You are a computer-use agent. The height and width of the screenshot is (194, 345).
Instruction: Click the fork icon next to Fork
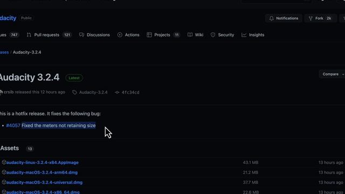pyautogui.click(x=310, y=18)
